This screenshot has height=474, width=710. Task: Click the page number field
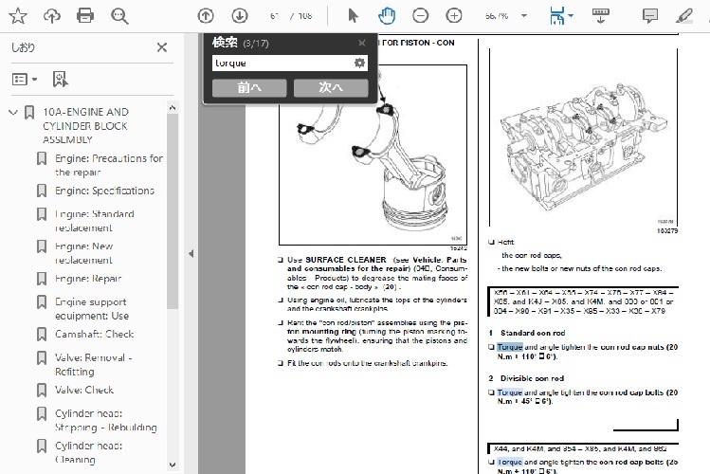click(274, 16)
